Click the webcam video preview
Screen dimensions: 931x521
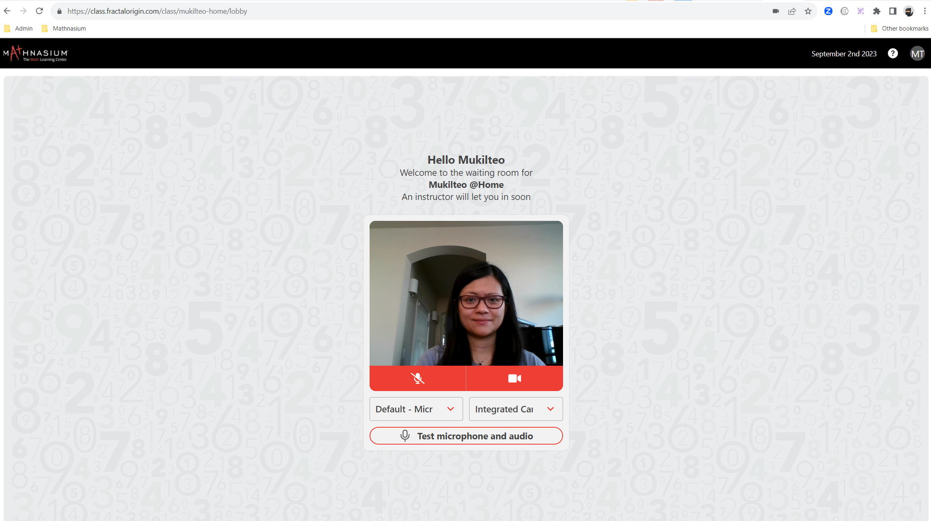click(466, 293)
